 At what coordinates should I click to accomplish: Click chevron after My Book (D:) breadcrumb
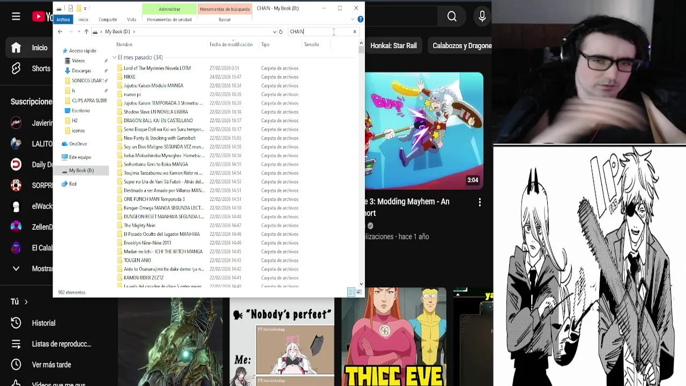pyautogui.click(x=134, y=32)
